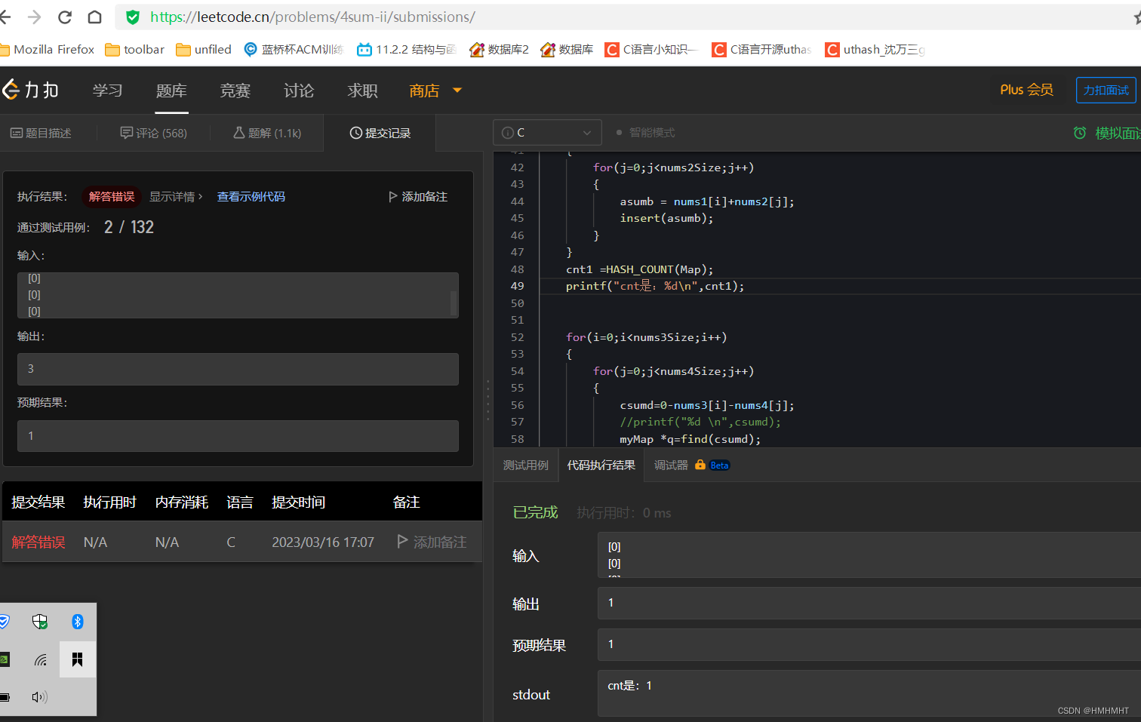The height and width of the screenshot is (722, 1141).
Task: Click the black bookmark tray icon
Action: click(77, 659)
